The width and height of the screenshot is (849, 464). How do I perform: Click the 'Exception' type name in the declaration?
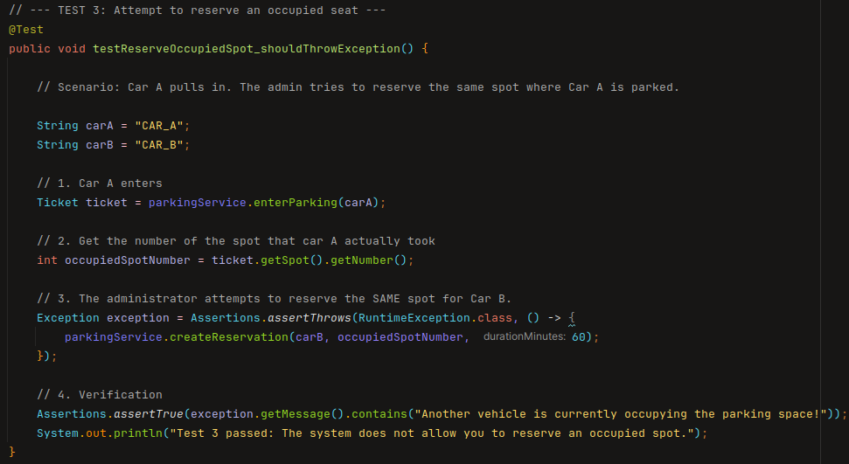(x=68, y=318)
